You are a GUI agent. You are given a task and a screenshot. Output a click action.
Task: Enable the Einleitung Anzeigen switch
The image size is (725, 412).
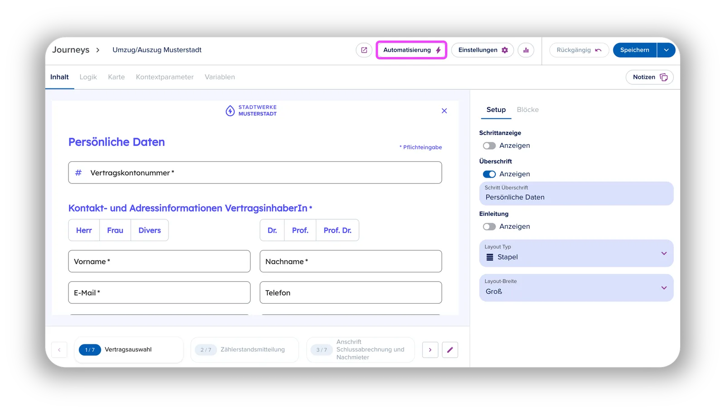[x=489, y=227]
